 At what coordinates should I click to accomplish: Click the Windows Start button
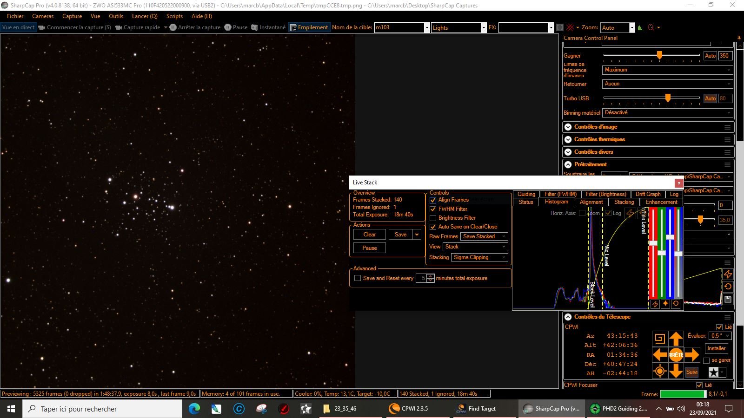pyautogui.click(x=11, y=409)
